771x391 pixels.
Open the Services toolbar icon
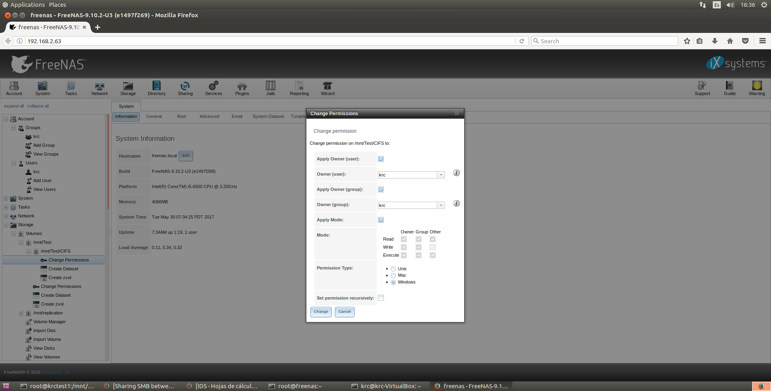[x=214, y=88]
